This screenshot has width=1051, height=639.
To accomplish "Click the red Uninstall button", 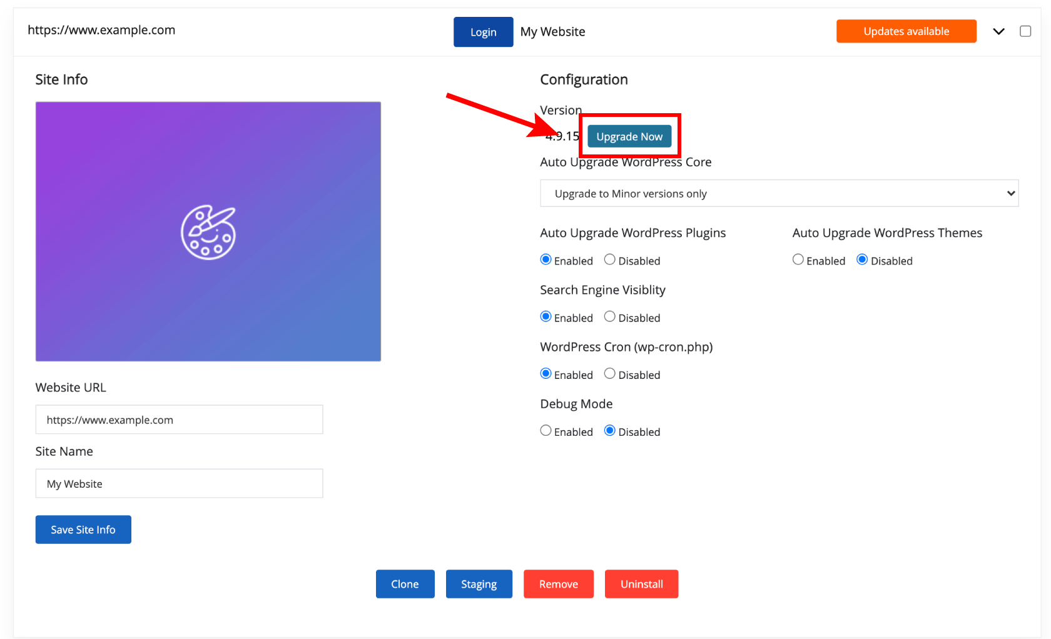I will [641, 584].
